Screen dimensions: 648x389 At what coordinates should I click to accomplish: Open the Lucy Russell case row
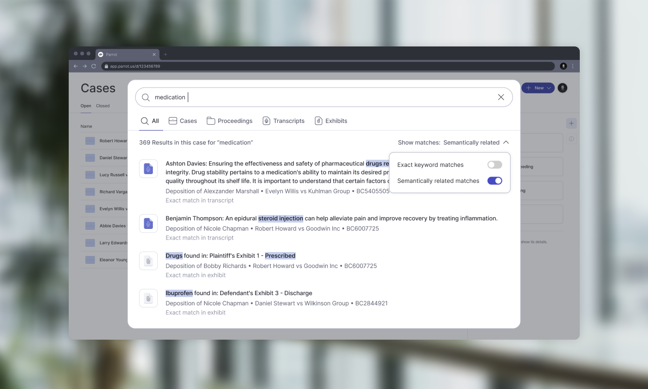pos(104,175)
